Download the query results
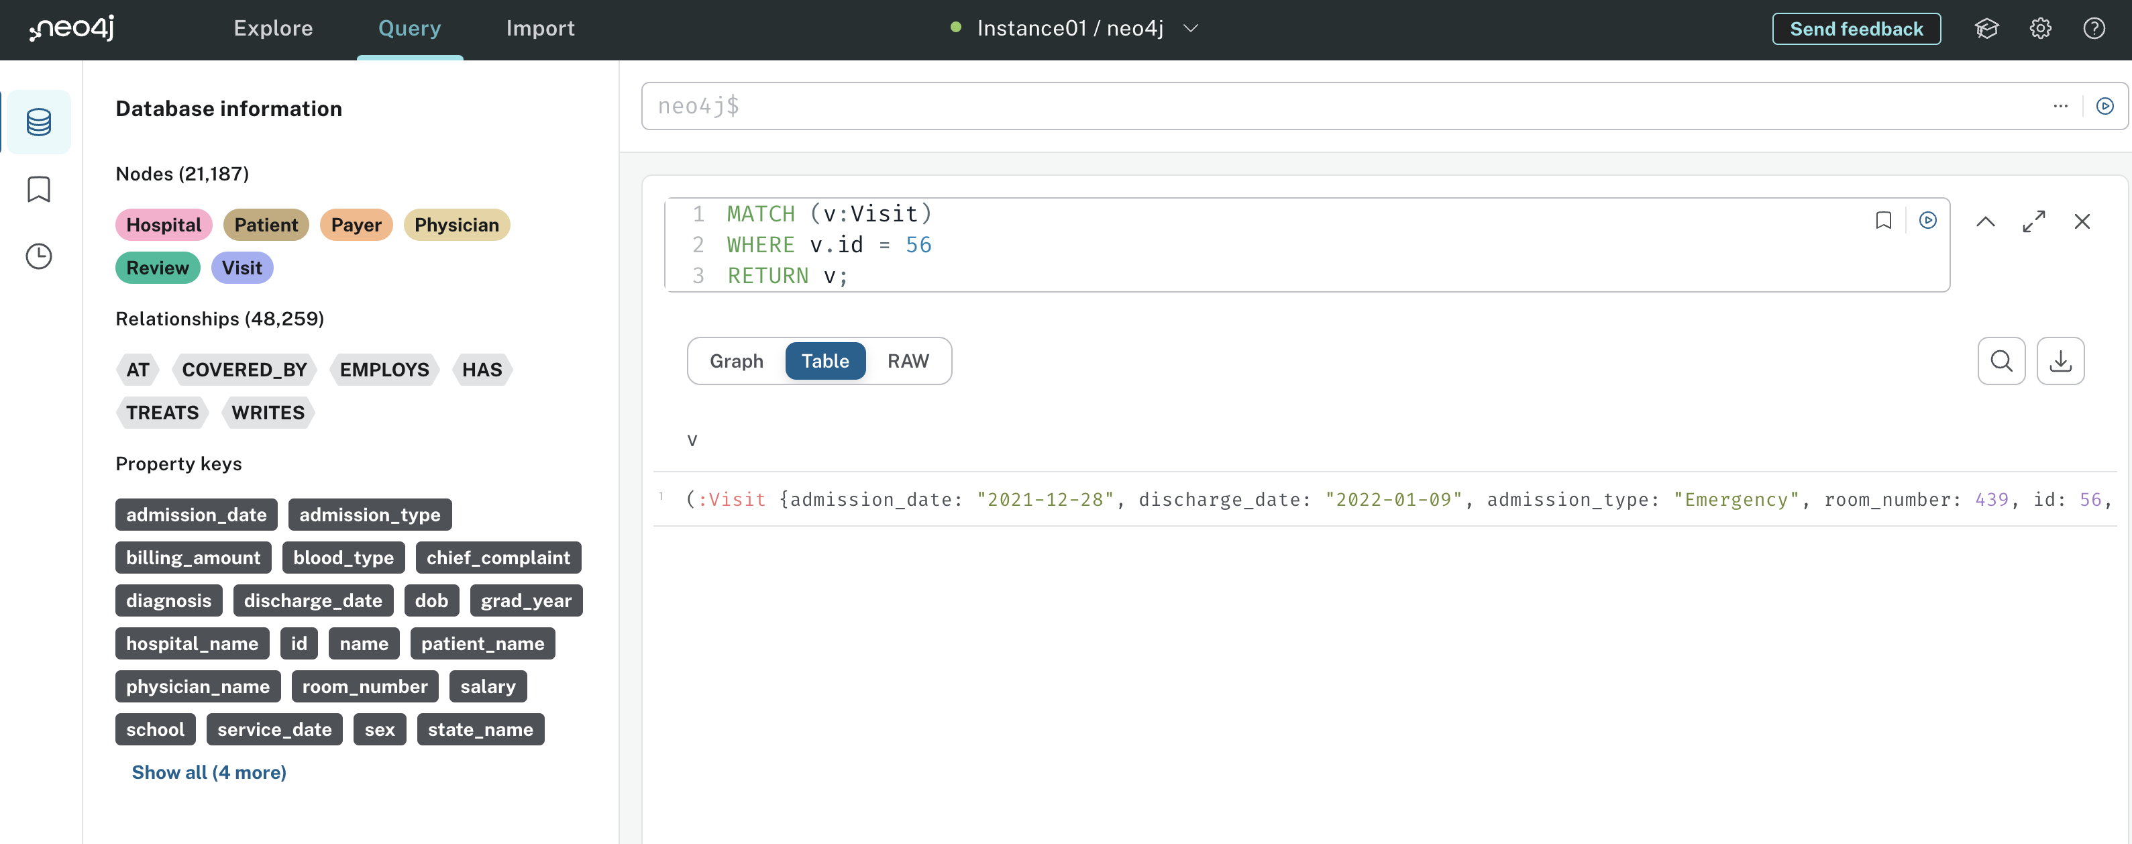The width and height of the screenshot is (2132, 844). click(x=2061, y=361)
